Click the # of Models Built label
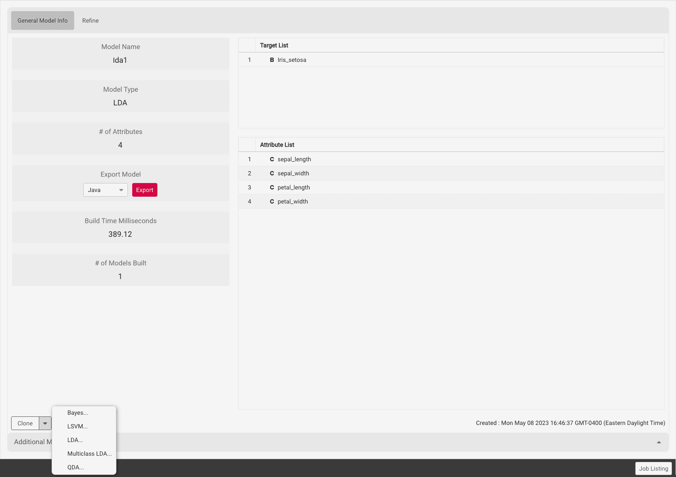 pos(121,263)
